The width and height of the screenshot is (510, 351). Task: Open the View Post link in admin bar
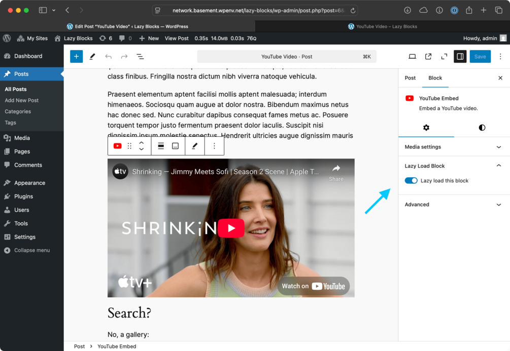177,38
